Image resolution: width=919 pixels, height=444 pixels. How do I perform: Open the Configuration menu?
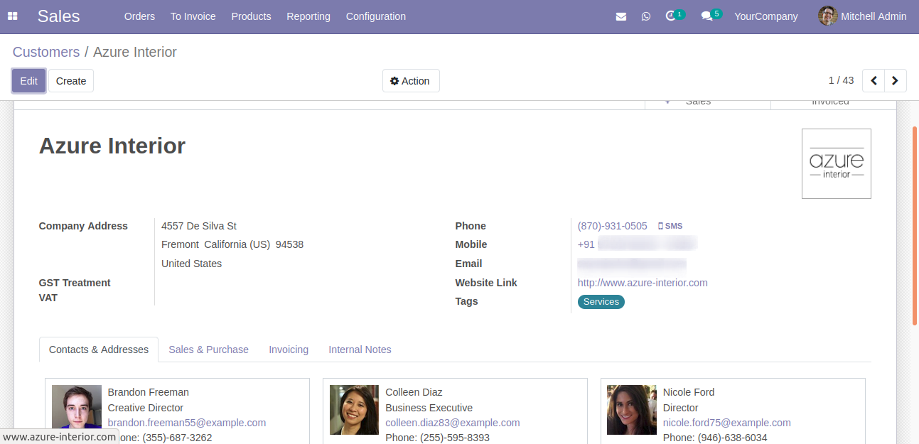(376, 16)
